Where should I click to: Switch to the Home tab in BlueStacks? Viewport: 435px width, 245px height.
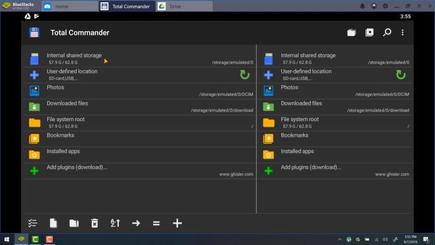click(x=69, y=6)
